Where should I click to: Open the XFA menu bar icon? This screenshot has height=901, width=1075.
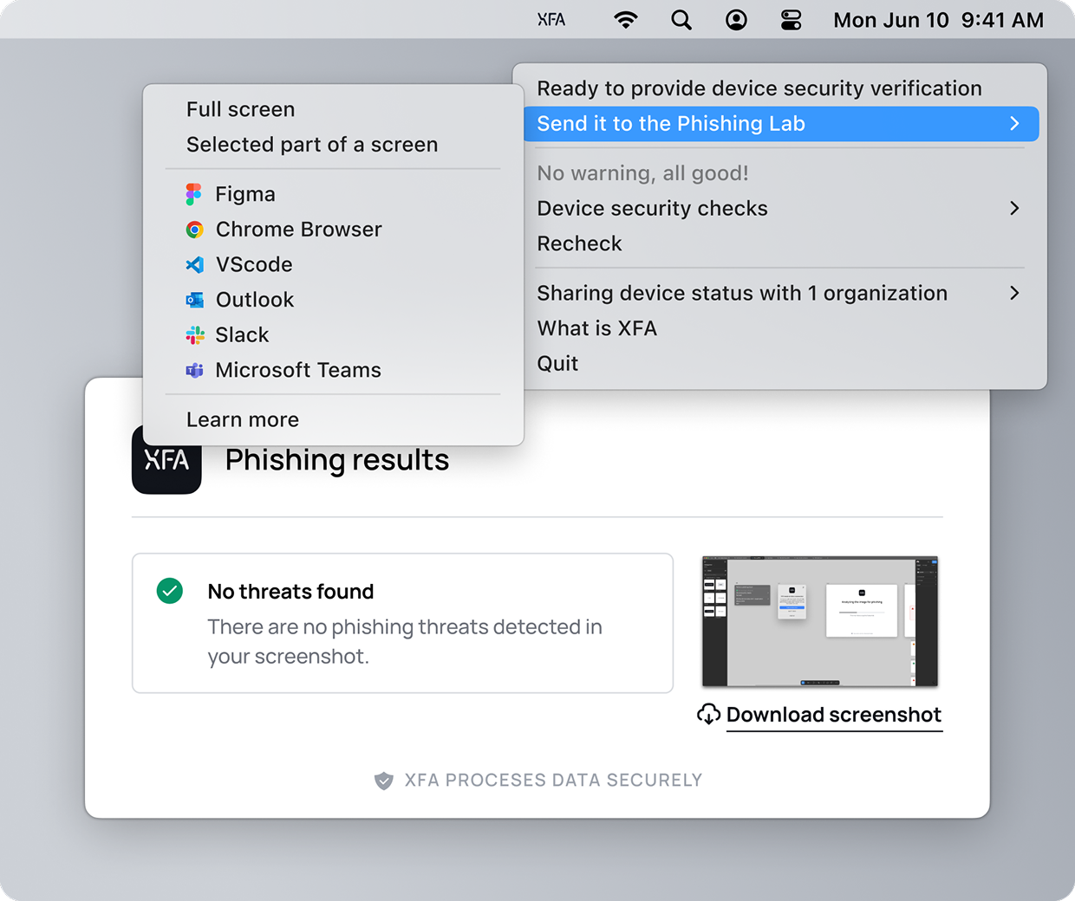coord(551,20)
